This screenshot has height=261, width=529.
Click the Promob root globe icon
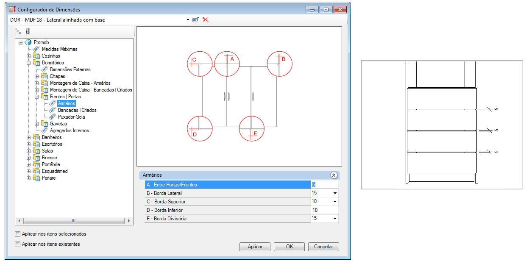pos(28,42)
